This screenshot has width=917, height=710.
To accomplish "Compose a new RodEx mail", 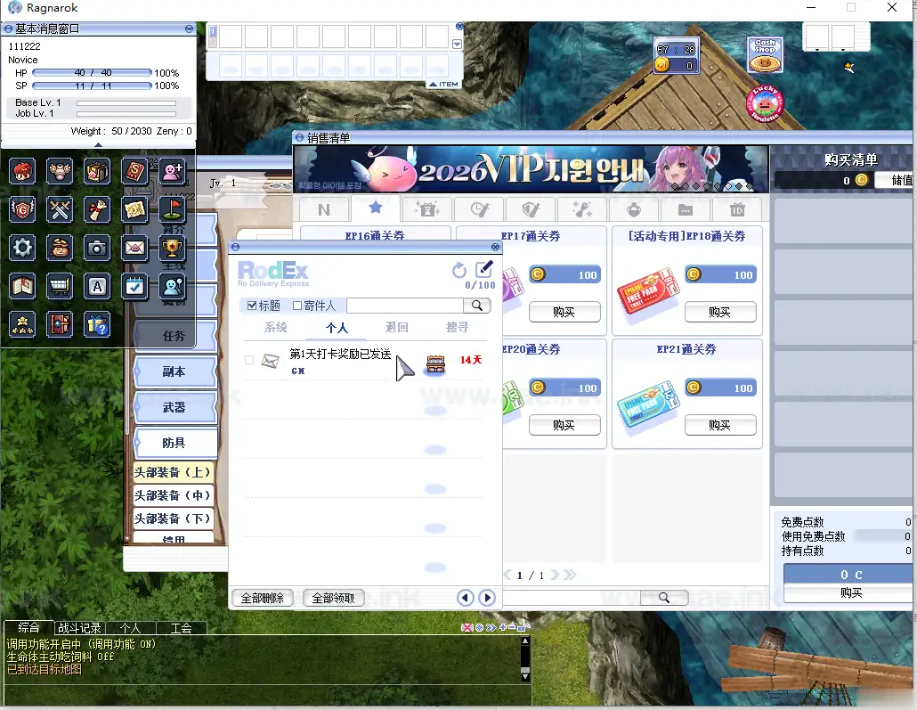I will pos(484,269).
